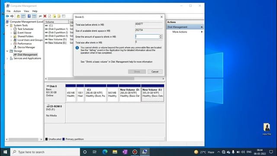Expand the Services and Applications node
The image size is (277, 156).
(x=7, y=58)
